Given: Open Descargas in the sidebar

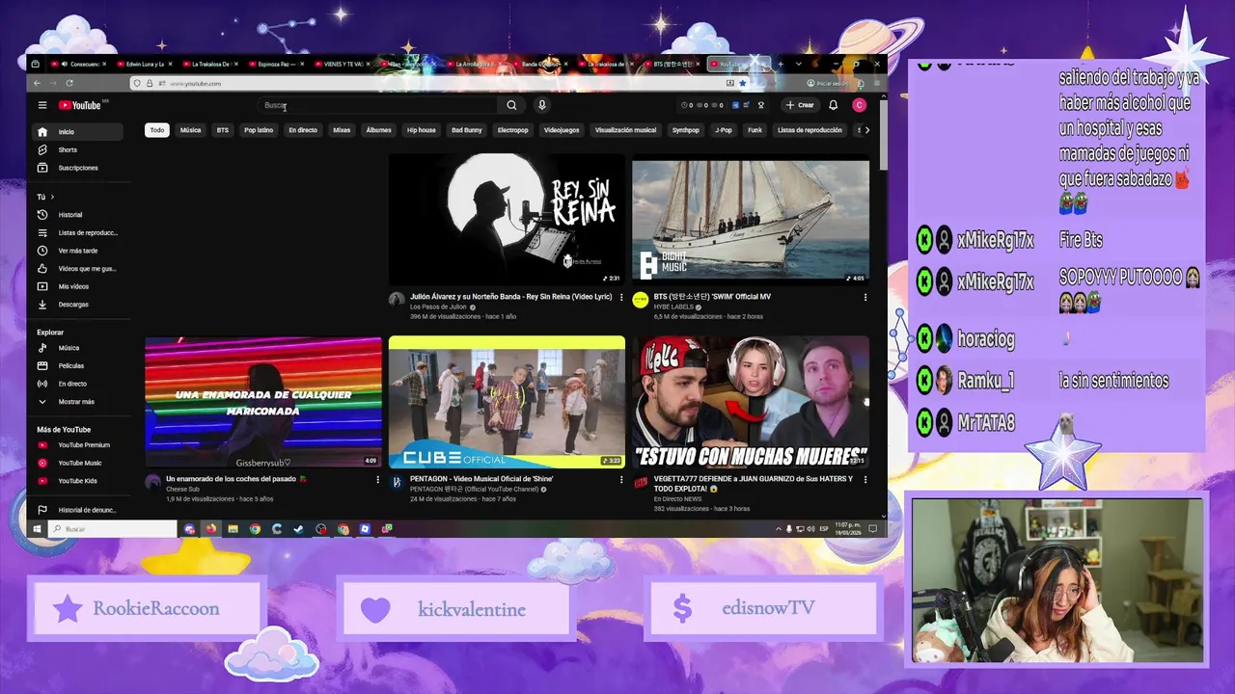Looking at the screenshot, I should point(79,305).
